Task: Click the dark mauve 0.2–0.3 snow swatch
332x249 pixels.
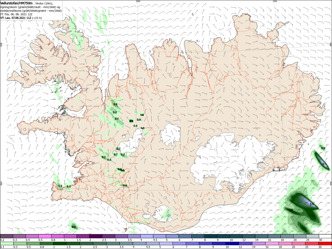Action: (6, 236)
